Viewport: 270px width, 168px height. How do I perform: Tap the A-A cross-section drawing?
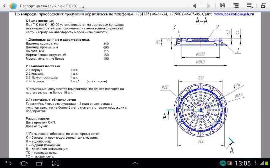click(201, 42)
